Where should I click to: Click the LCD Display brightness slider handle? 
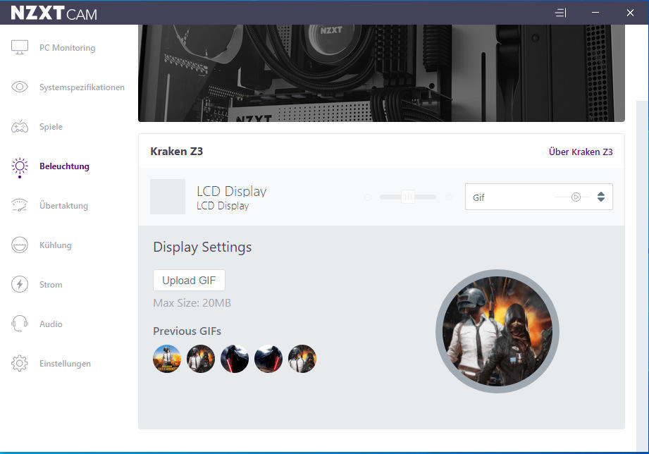408,197
